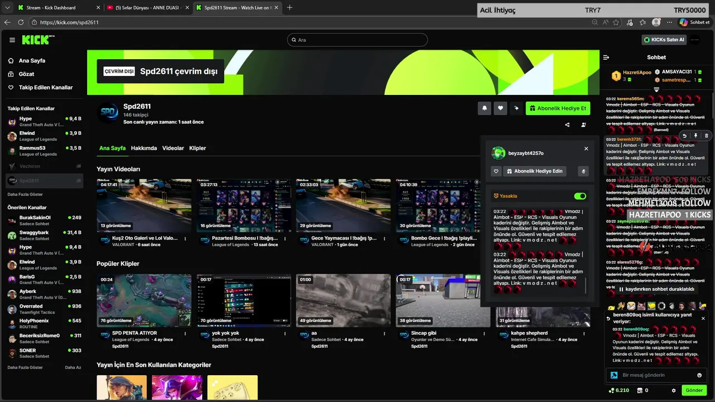The image size is (715, 402).
Task: Select the Ana Sayfa channel tab
Action: pos(112,148)
